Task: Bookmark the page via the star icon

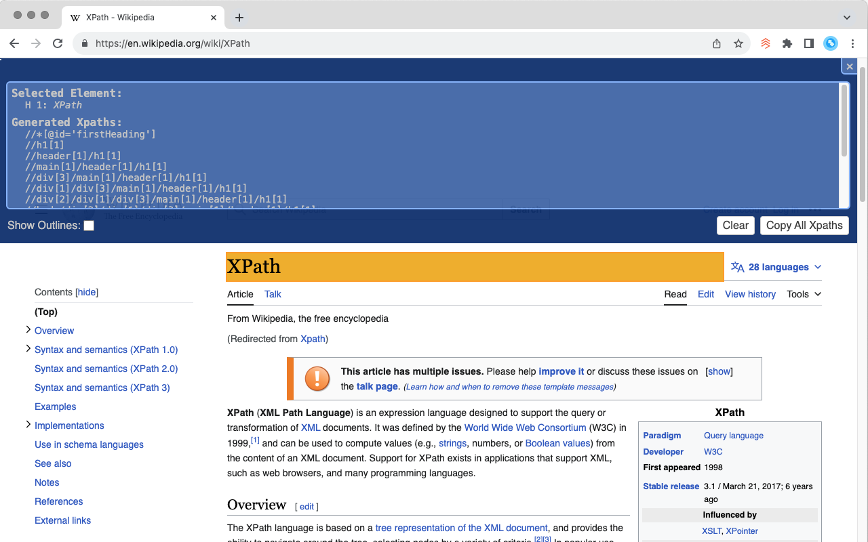Action: tap(738, 43)
